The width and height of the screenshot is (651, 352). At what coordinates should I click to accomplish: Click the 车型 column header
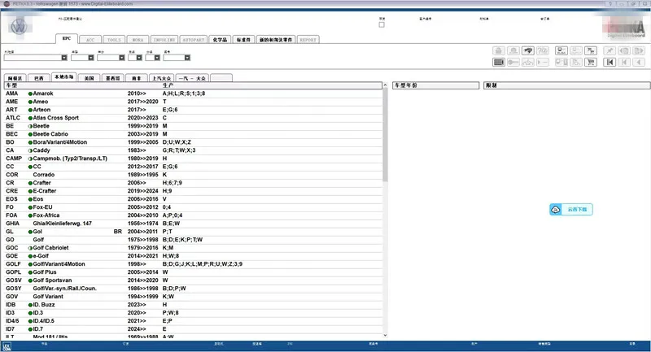click(11, 85)
